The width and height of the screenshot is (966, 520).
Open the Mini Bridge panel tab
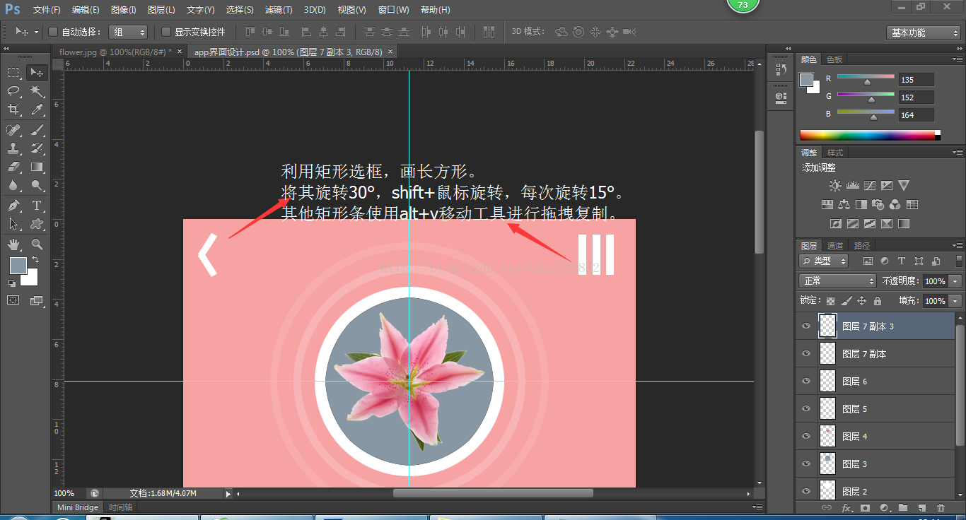coord(78,507)
